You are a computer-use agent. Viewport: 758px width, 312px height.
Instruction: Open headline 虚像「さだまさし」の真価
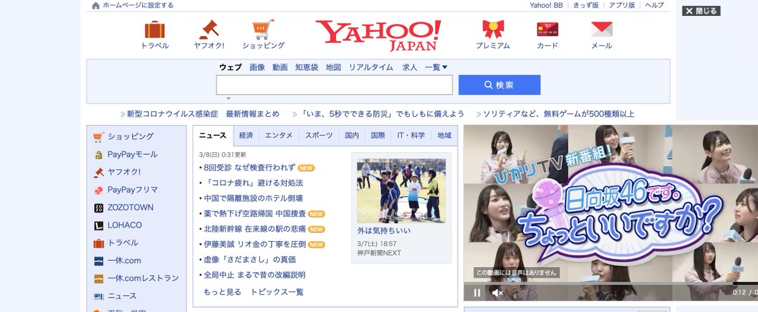(249, 260)
